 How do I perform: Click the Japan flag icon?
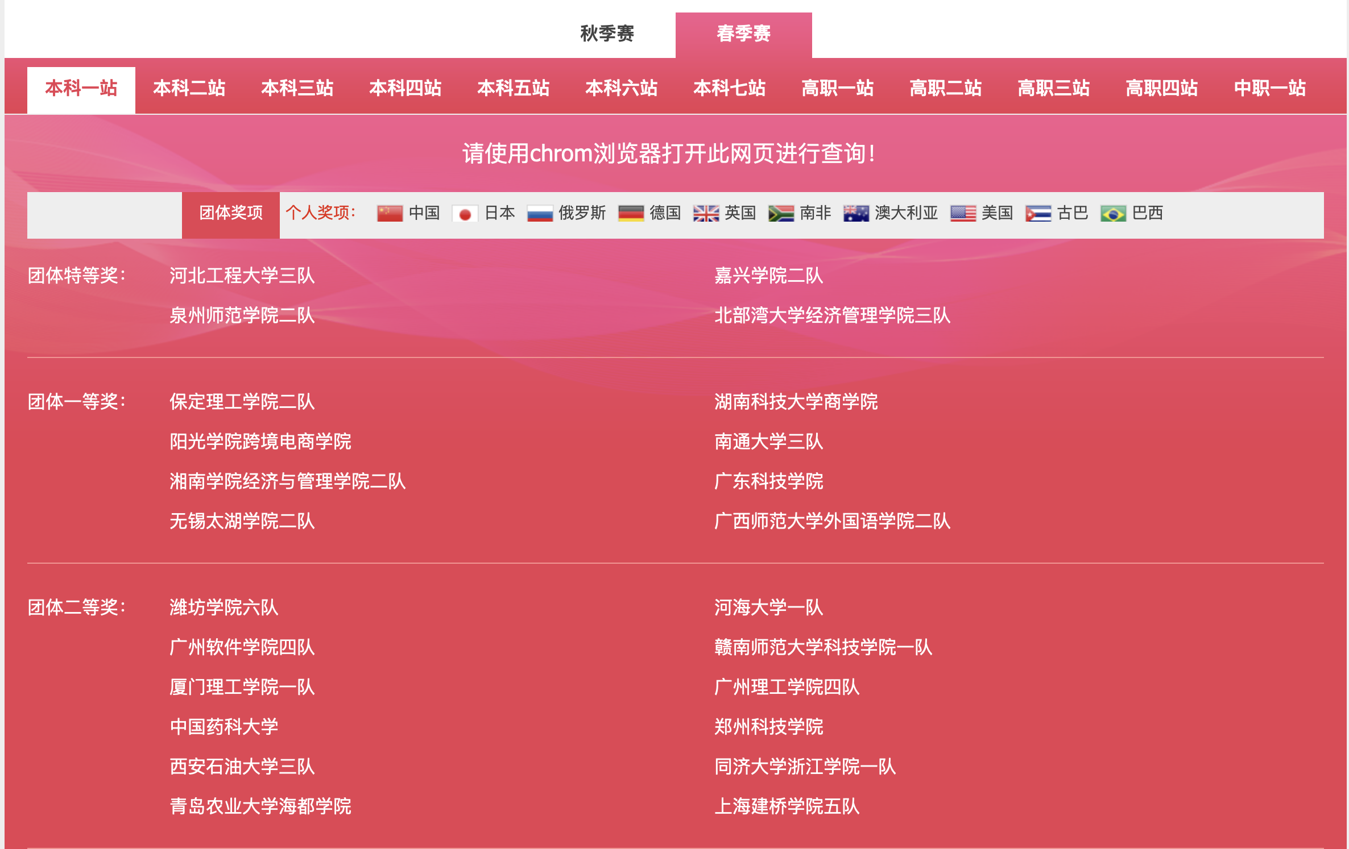(x=465, y=214)
